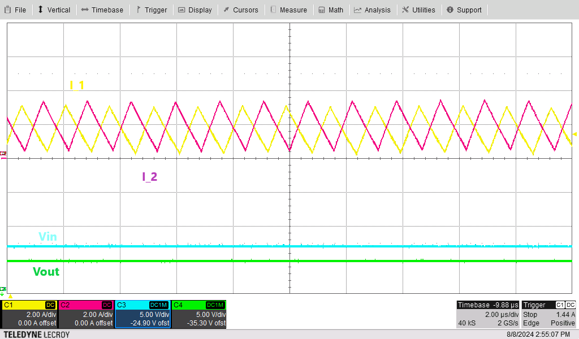This screenshot has height=339, width=579.
Task: Click the Vout waveform label
Action: pos(46,272)
